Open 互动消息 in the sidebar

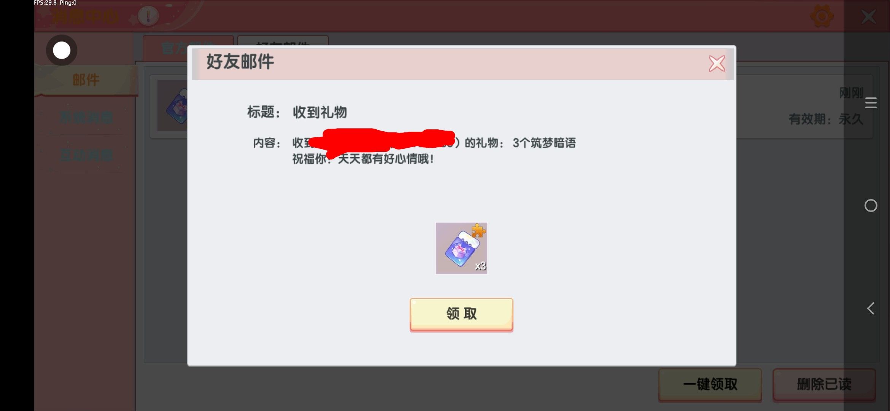[86, 155]
